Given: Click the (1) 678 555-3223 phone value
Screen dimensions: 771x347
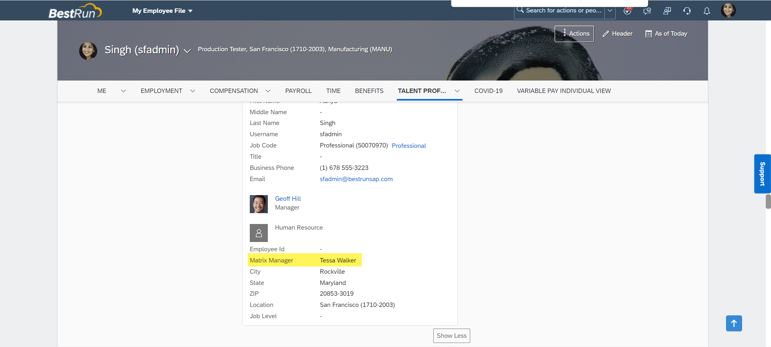Looking at the screenshot, I should coord(344,168).
